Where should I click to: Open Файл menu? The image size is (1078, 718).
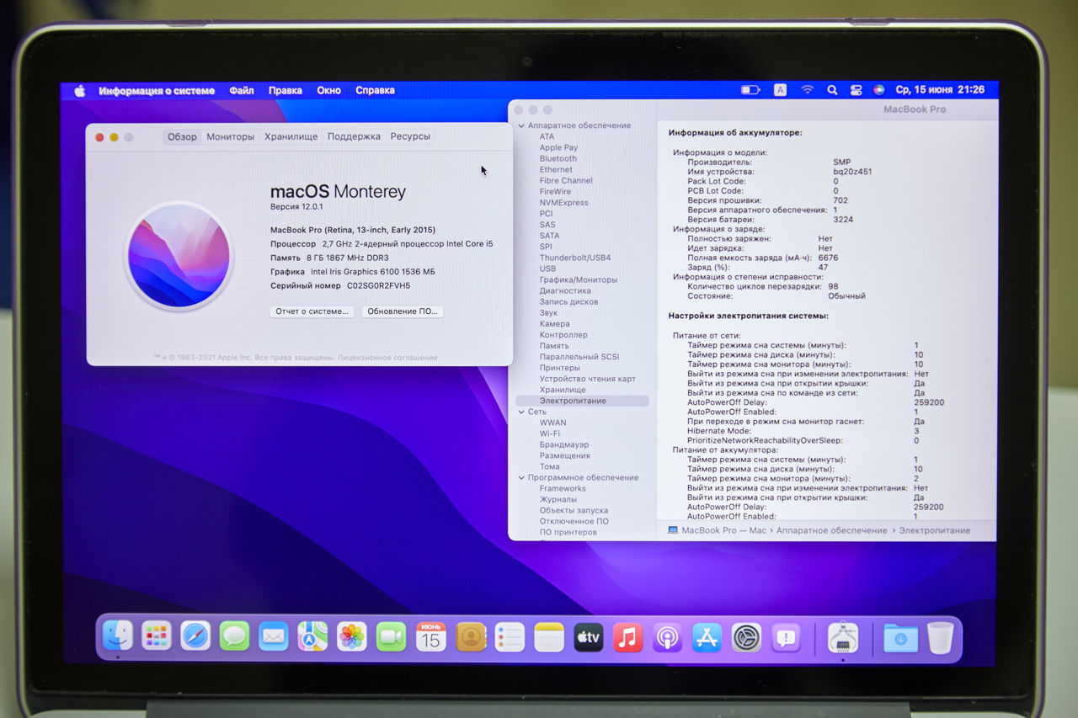[x=241, y=90]
